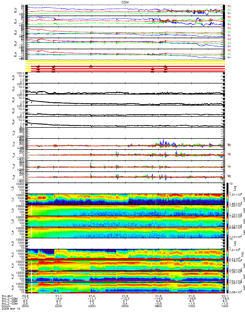Screen dimensions: 245x316
Task: Select the 20.8 MLT value
Action: pyautogui.click(x=25, y=296)
